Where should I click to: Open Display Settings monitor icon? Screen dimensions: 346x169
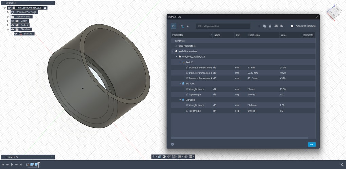[x=180, y=157]
